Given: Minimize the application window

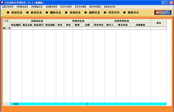Looking at the screenshot, I should tap(163, 3).
